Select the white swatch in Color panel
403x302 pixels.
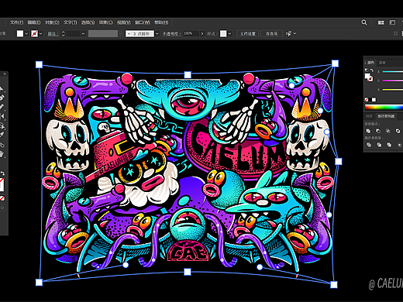point(374,100)
